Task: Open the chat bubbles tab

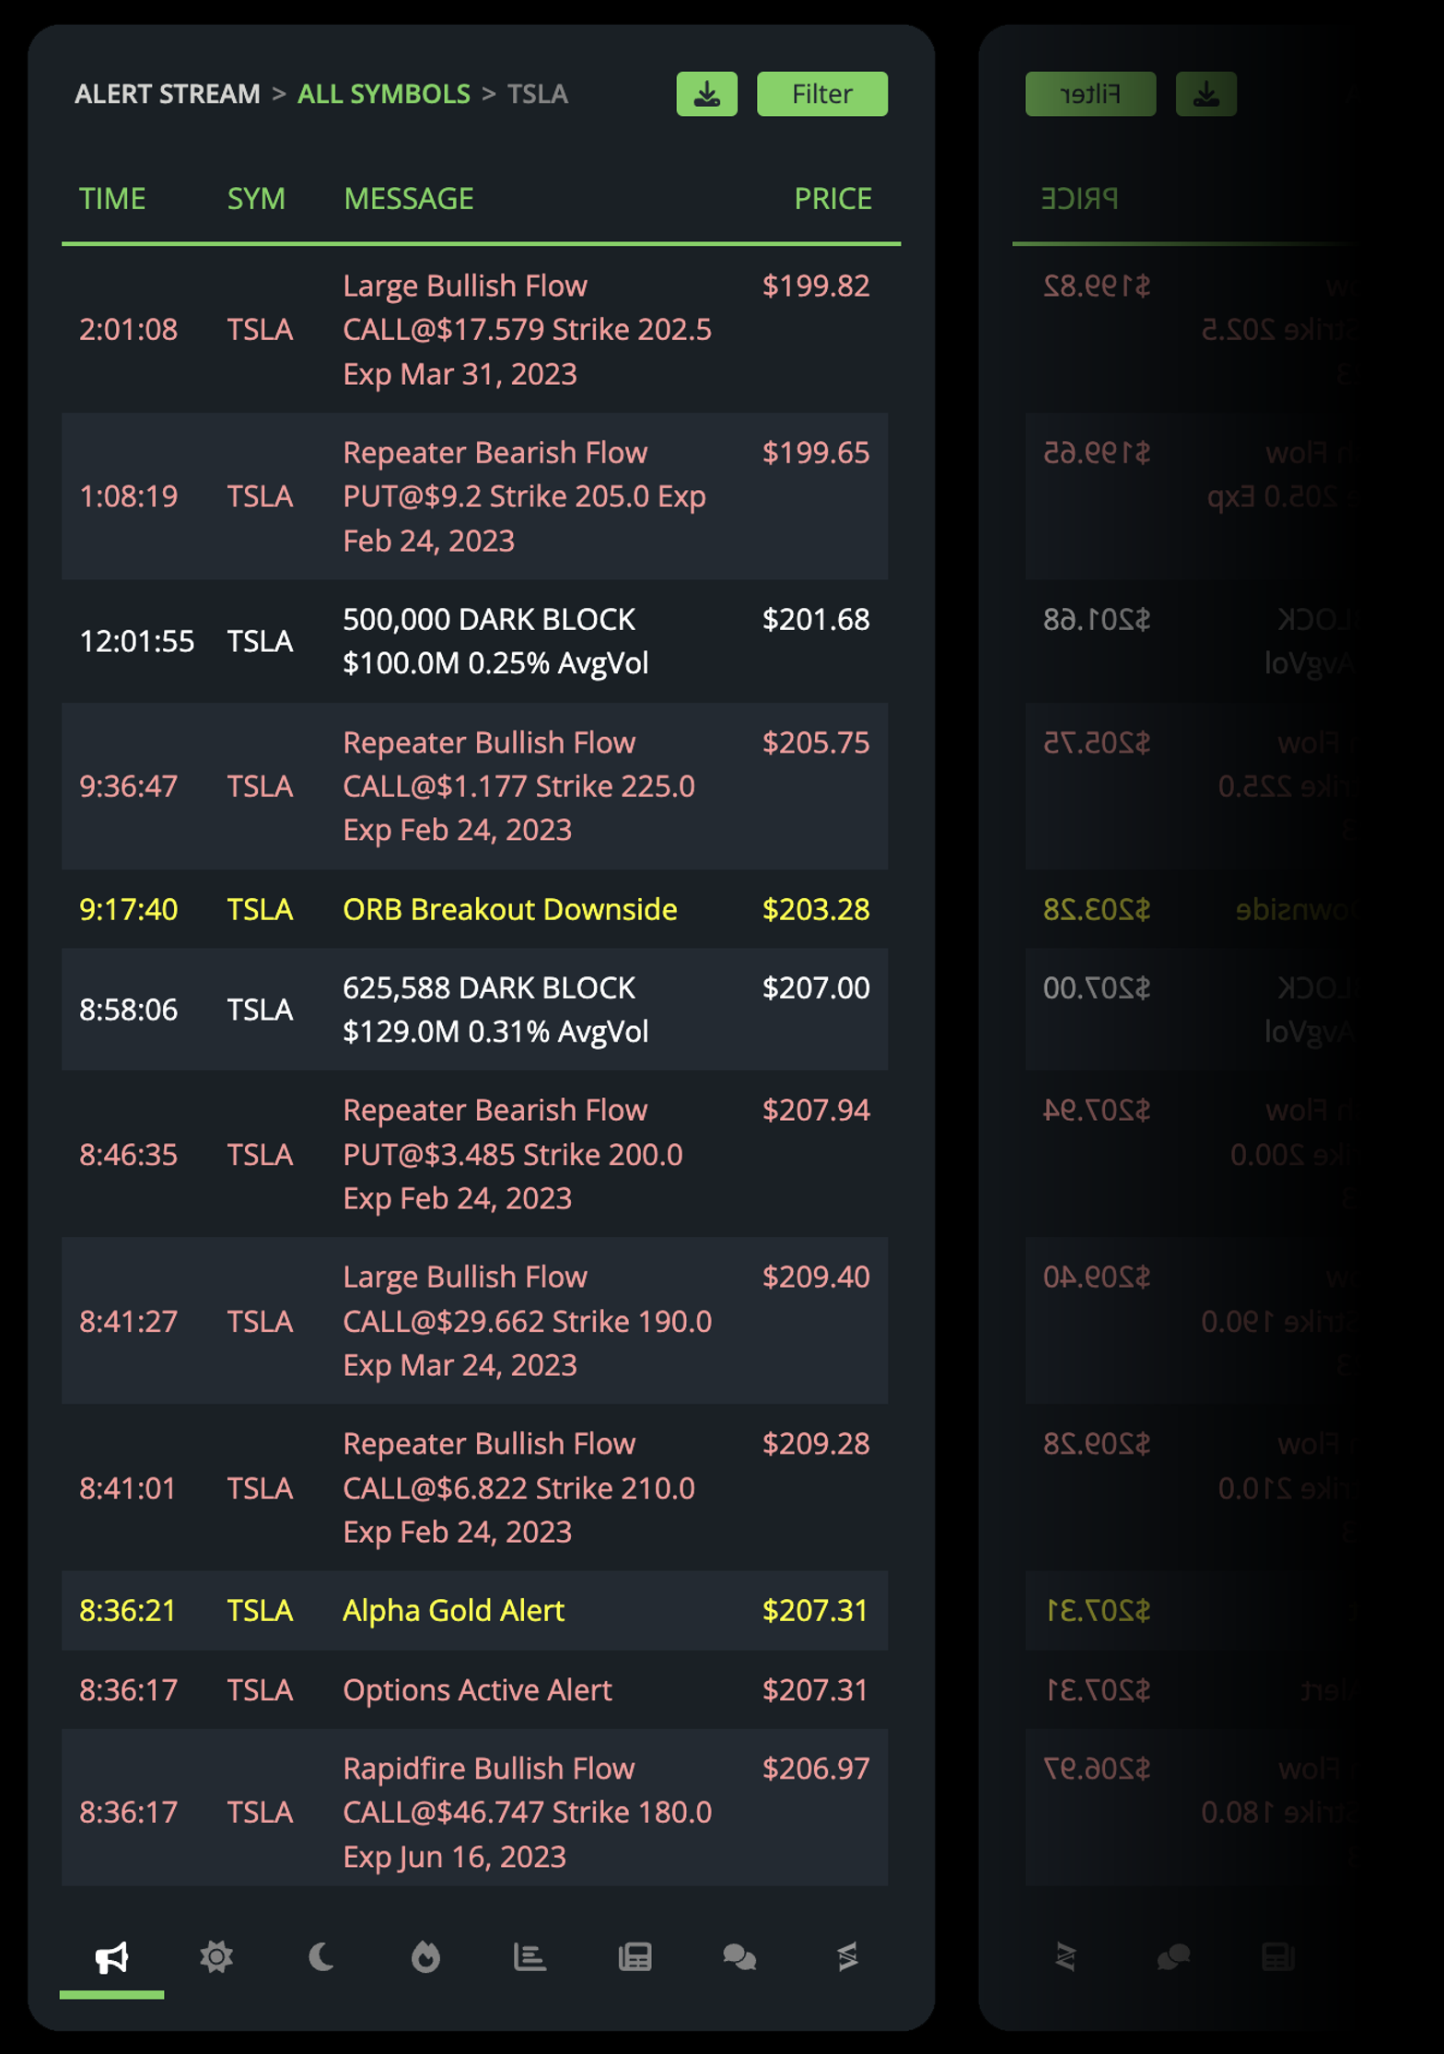Action: [x=739, y=1955]
